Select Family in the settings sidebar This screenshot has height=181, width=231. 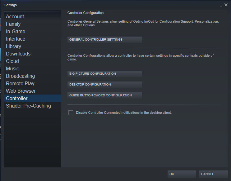click(13, 24)
